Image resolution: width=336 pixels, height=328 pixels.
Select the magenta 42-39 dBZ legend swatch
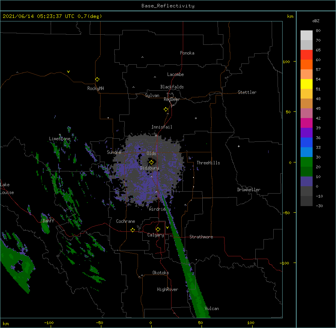pos(306,123)
